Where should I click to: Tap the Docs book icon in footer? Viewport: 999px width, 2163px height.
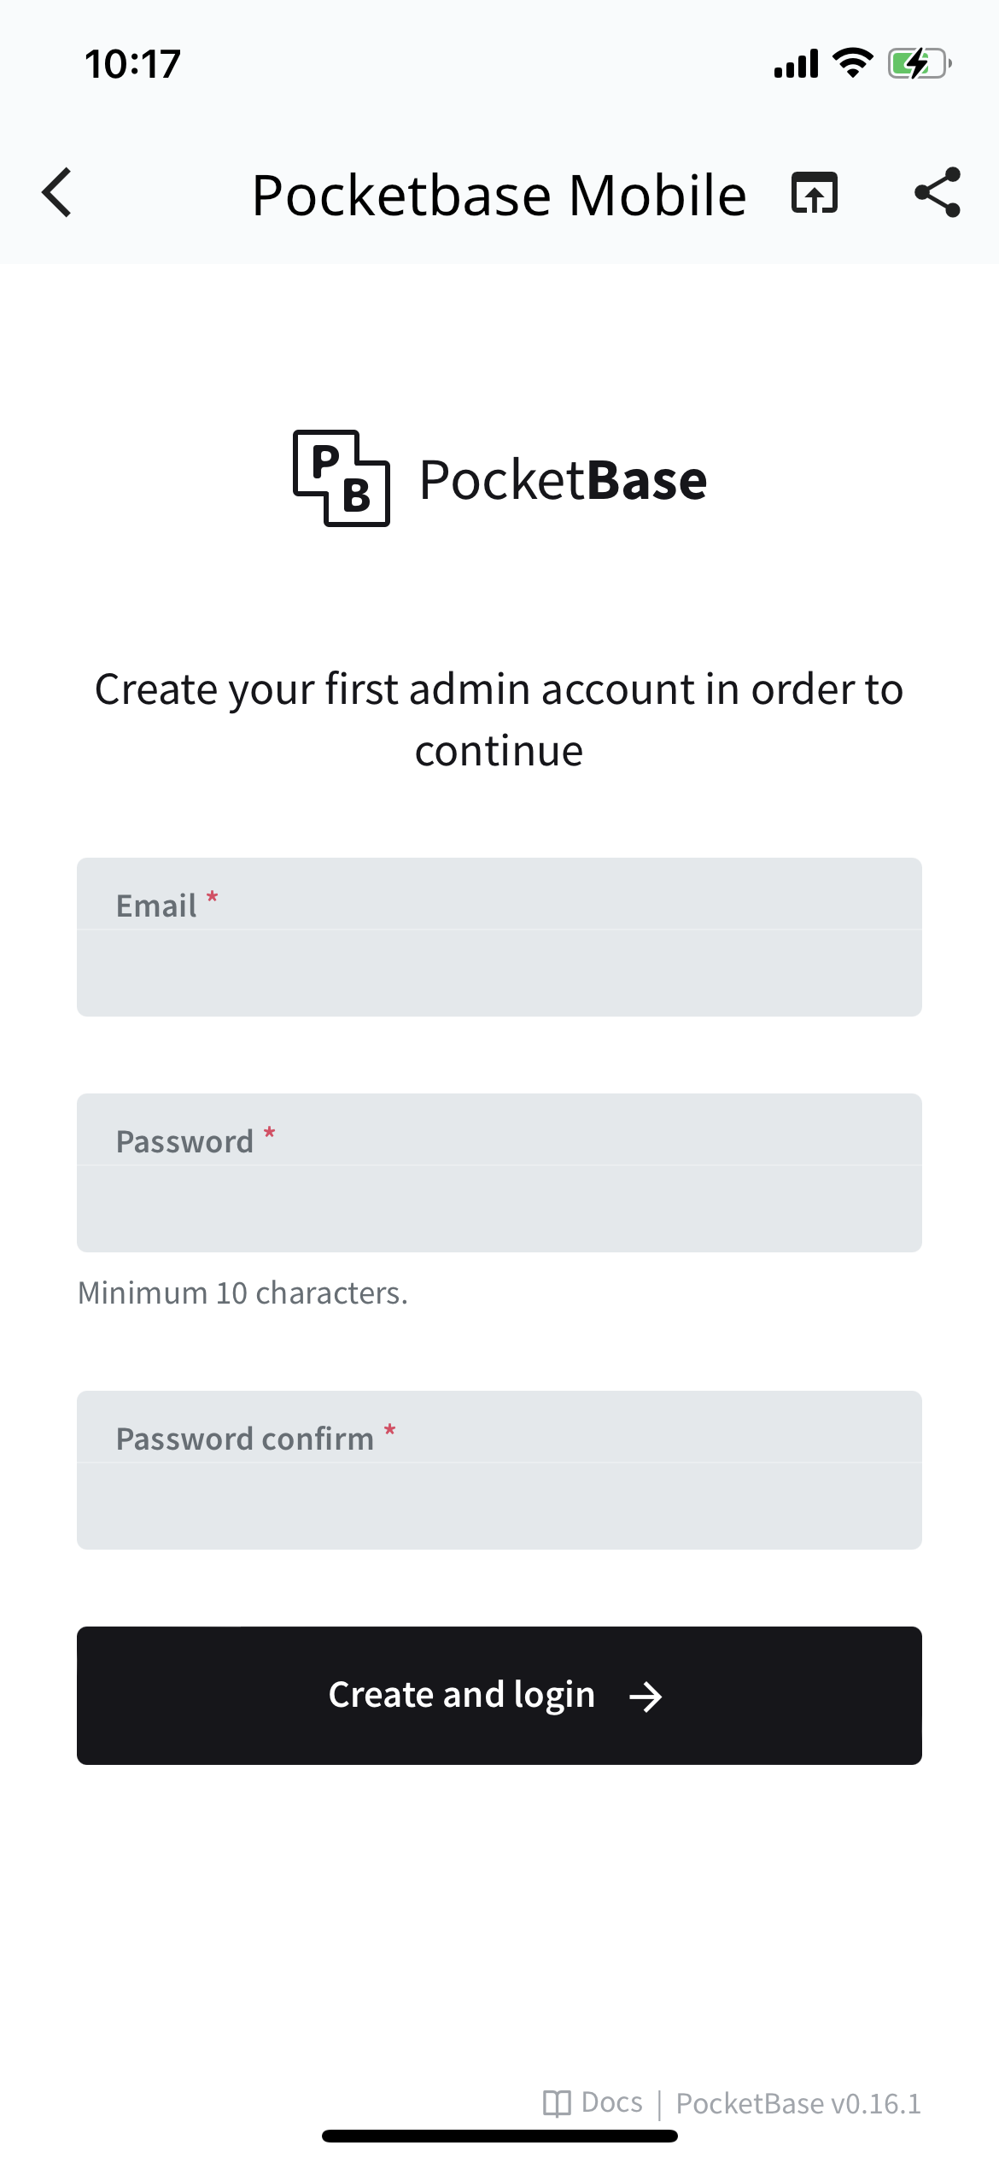559,2101
